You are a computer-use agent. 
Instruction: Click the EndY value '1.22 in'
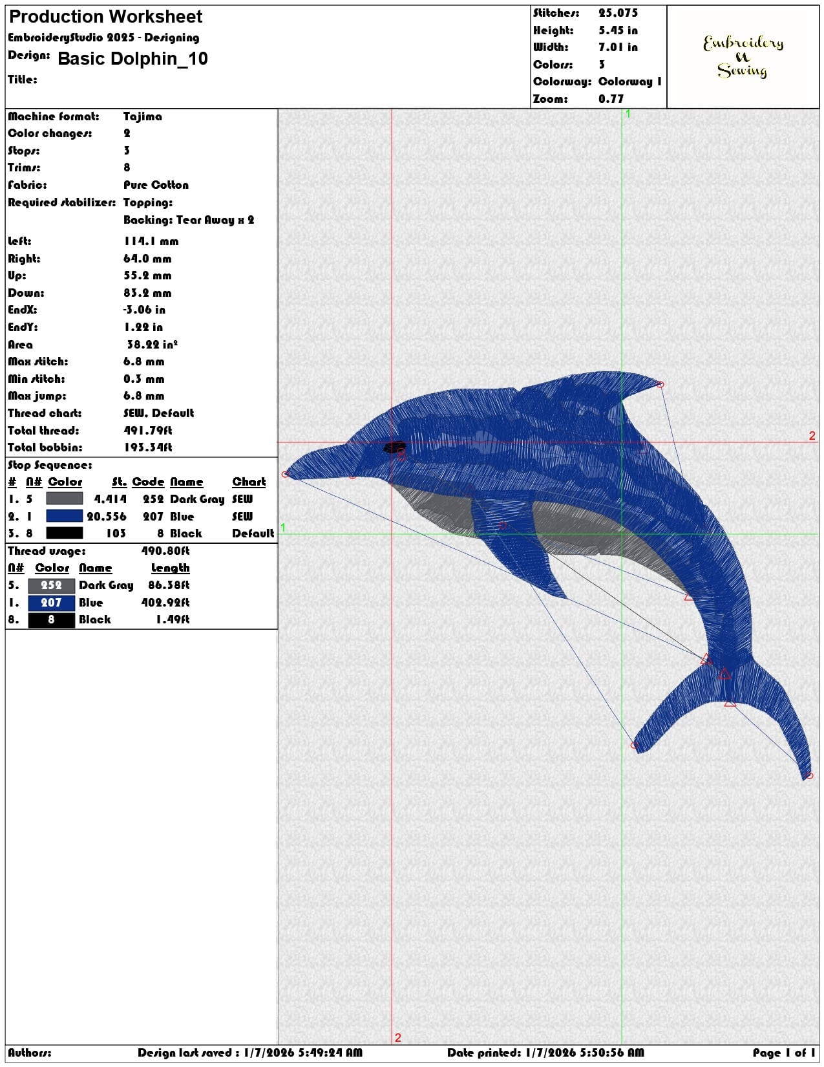click(x=143, y=327)
